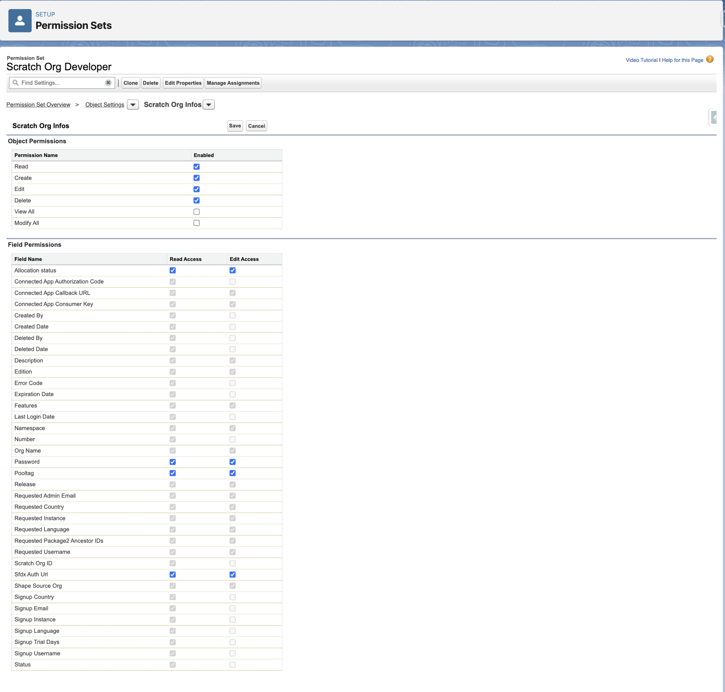725x692 pixels.
Task: Open the Scratch Org Infos dropdown arrow
Action: coord(209,105)
